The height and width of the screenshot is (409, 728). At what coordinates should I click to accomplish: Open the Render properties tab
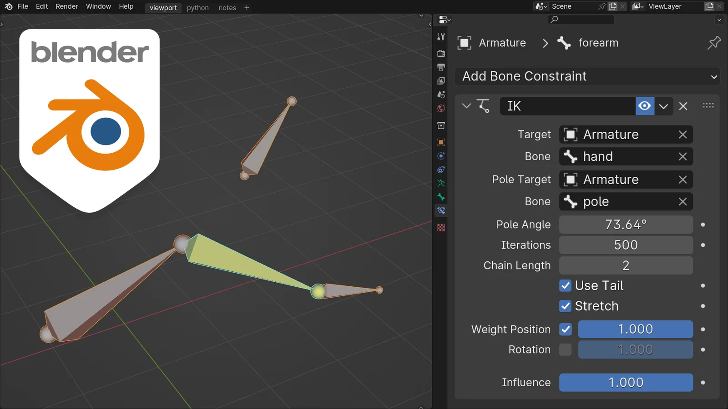click(x=441, y=54)
